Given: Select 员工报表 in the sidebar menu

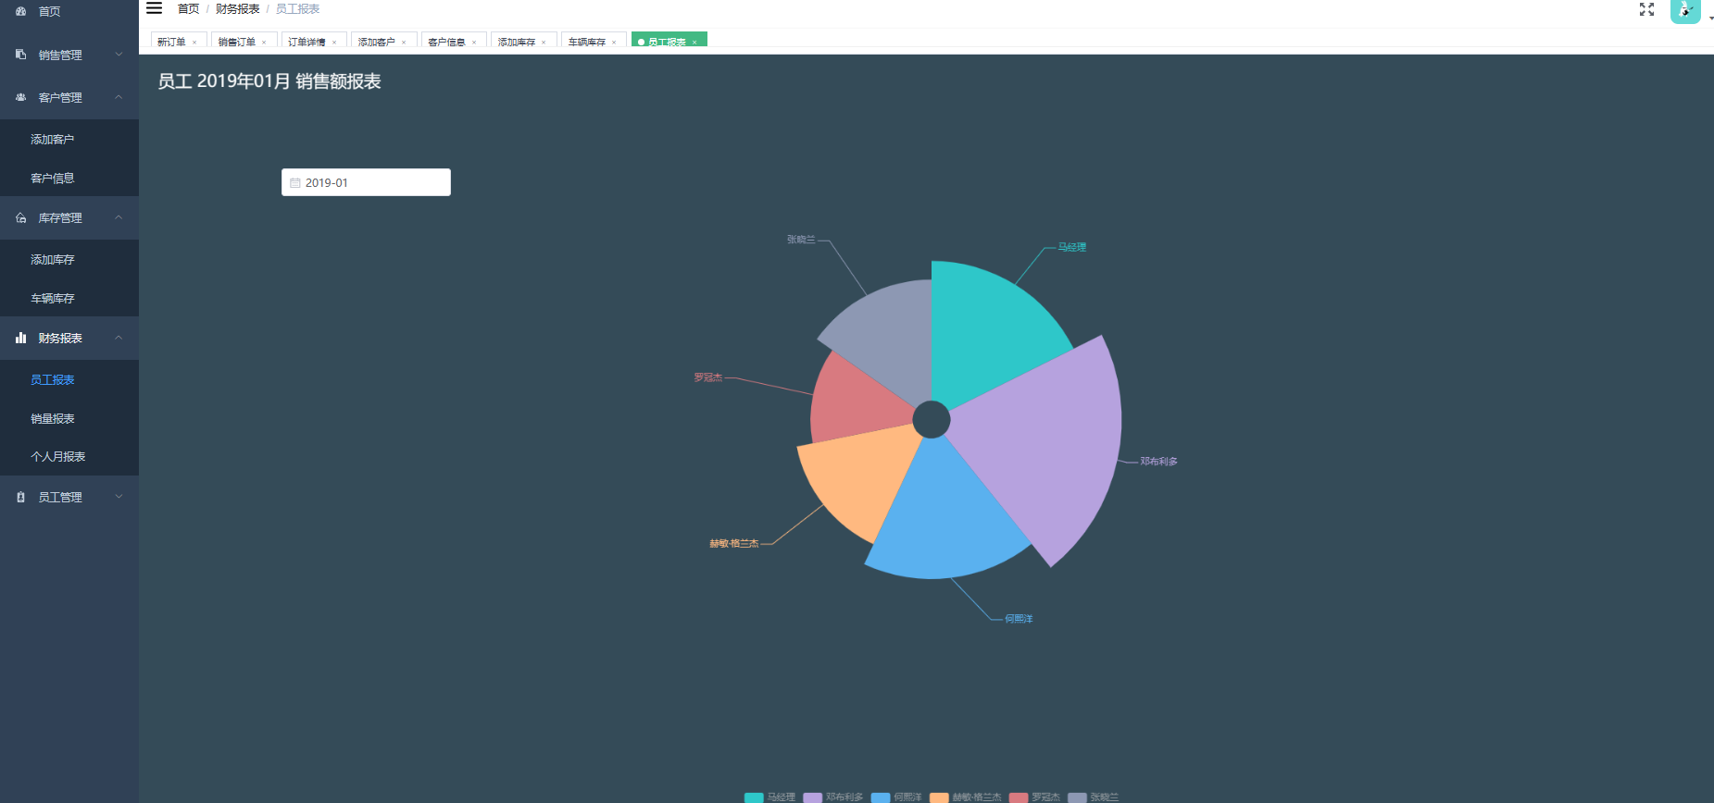Looking at the screenshot, I should pos(69,379).
